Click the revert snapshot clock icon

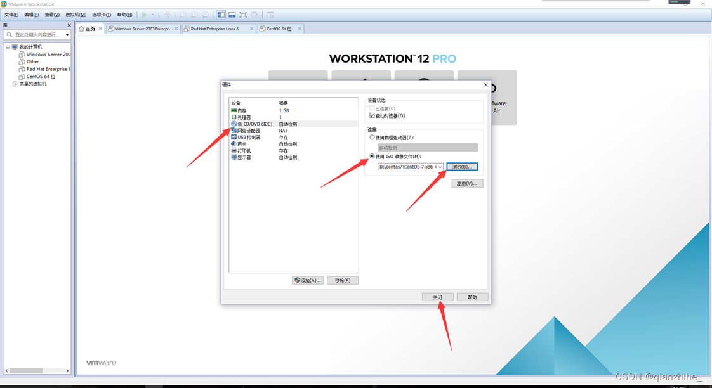coord(194,15)
